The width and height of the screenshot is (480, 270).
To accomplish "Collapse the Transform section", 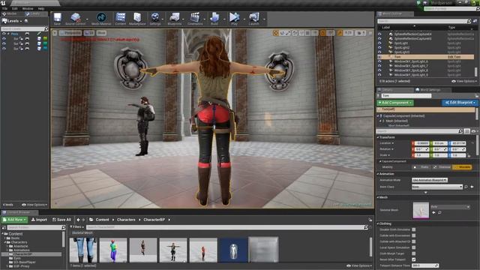I will 378,137.
